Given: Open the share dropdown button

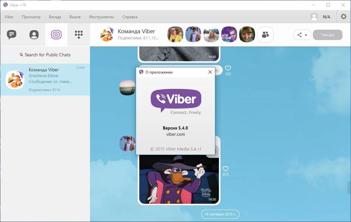Looking at the screenshot, I should (302, 35).
